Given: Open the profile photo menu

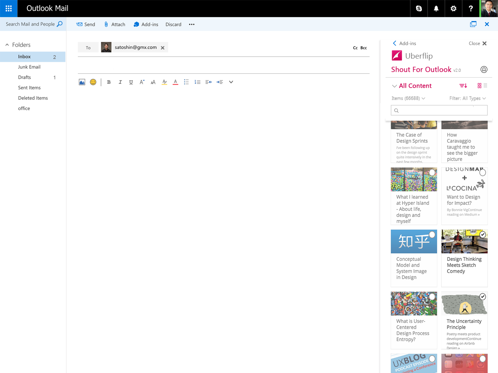Looking at the screenshot, I should (489, 8).
